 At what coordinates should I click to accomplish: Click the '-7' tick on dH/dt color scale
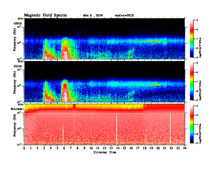197,39
